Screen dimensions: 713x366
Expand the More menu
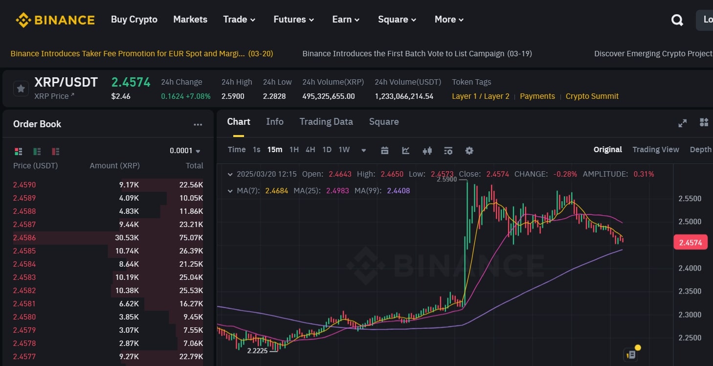click(449, 20)
